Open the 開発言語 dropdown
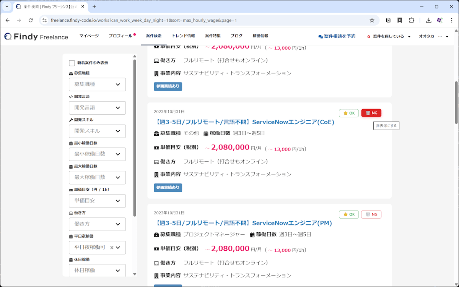The image size is (459, 287). point(97,108)
